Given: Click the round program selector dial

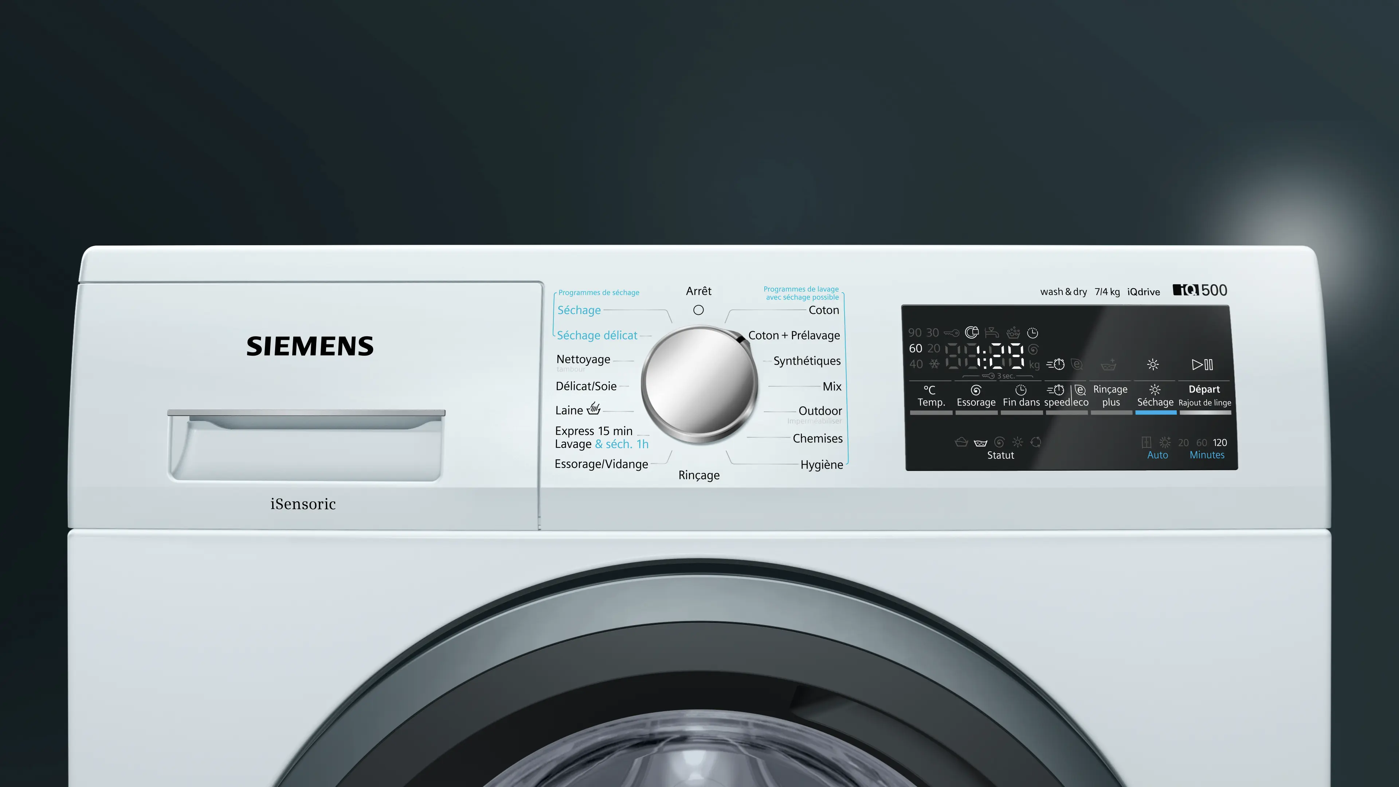Looking at the screenshot, I should [699, 383].
